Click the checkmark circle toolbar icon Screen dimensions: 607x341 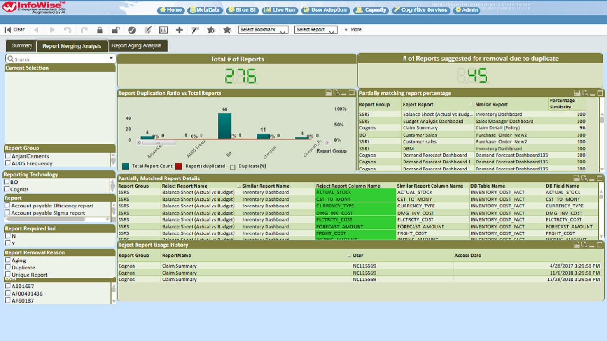coord(132,30)
